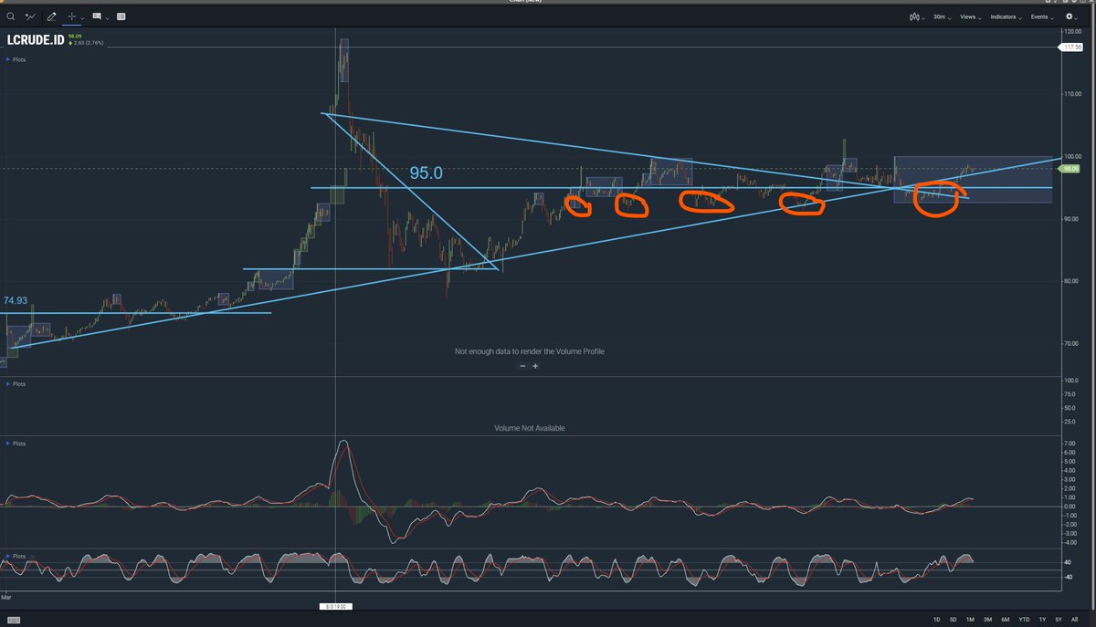Viewport: 1096px width, 627px height.
Task: Expand the annotation tool dropdown arrow
Action: pos(108,17)
